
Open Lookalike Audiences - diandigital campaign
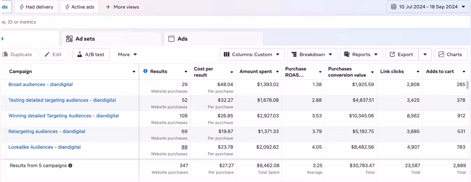click(x=45, y=147)
